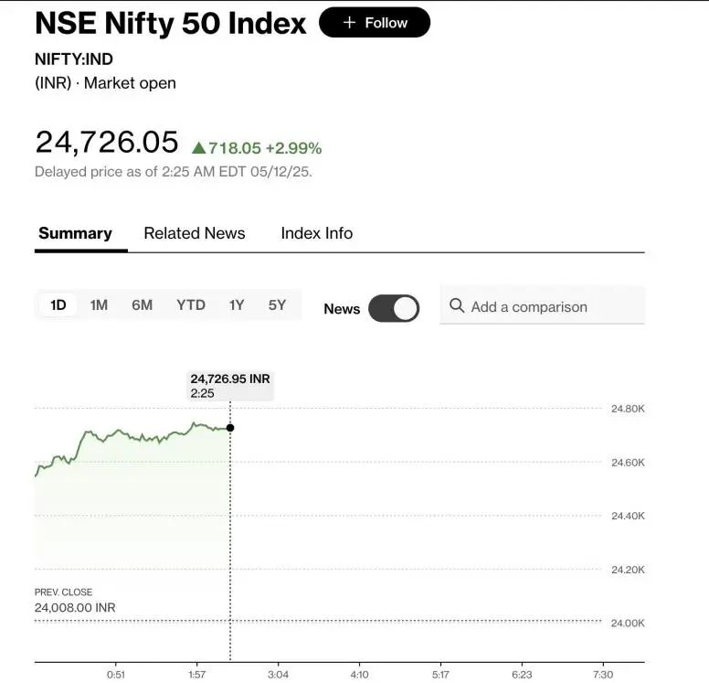Click the comparison search magnifier icon
Image resolution: width=709 pixels, height=683 pixels.
pos(457,306)
